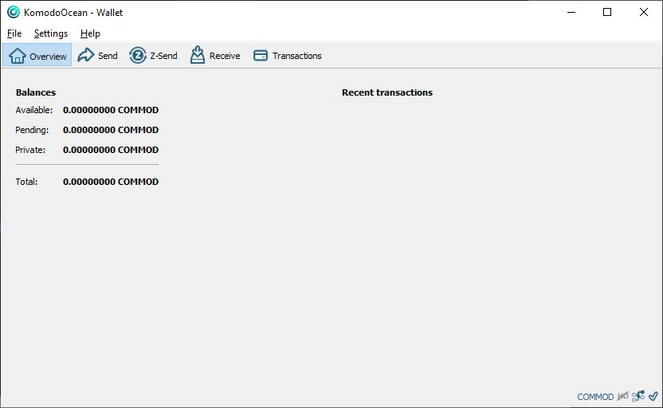Click the sync checkmark status icon
This screenshot has height=408, width=663.
pos(653,396)
